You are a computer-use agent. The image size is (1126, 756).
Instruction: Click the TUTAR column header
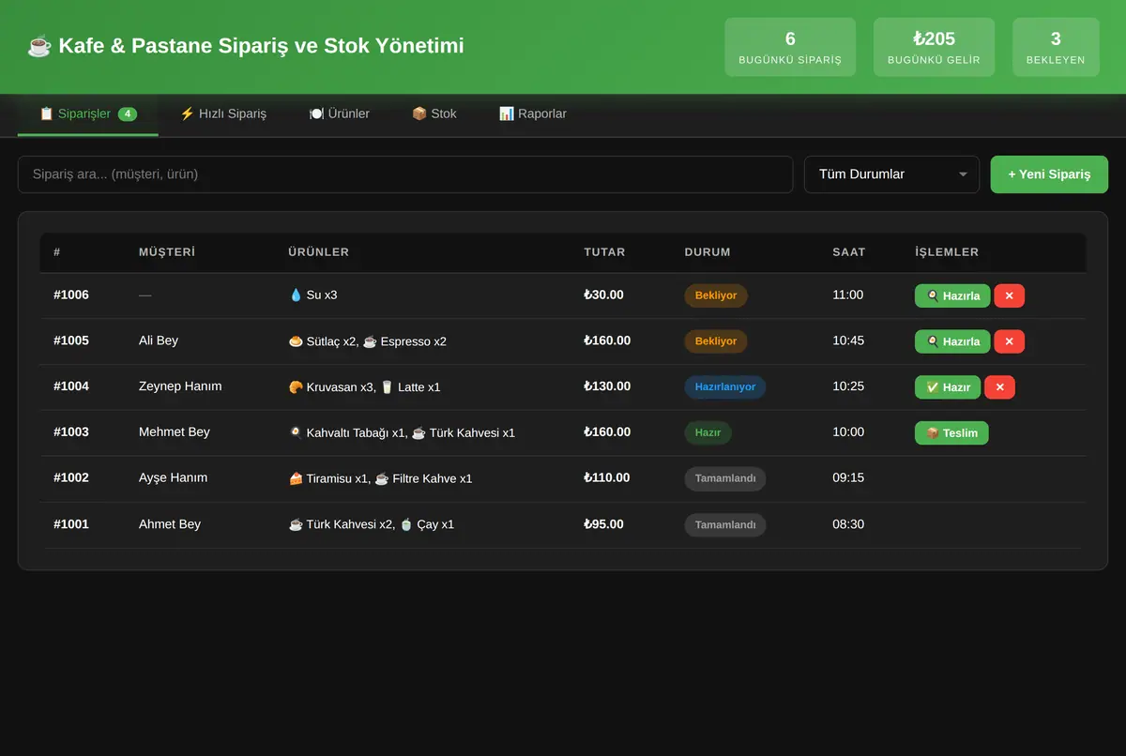(x=604, y=252)
